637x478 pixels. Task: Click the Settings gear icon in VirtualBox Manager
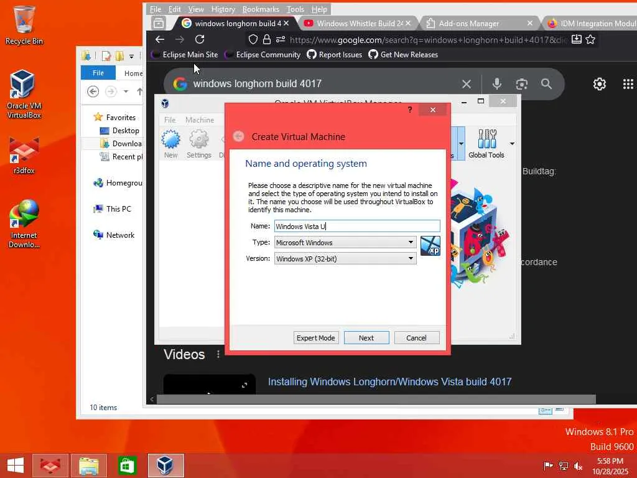click(198, 144)
